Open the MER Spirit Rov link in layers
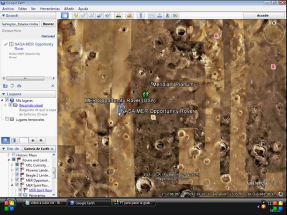Screen dimensions: 287x215 pos(40,190)
